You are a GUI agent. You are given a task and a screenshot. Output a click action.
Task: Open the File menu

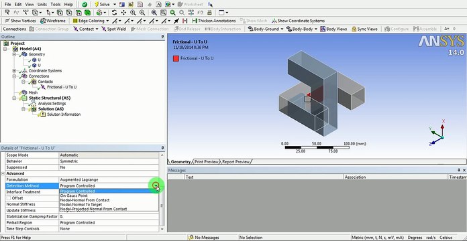click(x=8, y=5)
